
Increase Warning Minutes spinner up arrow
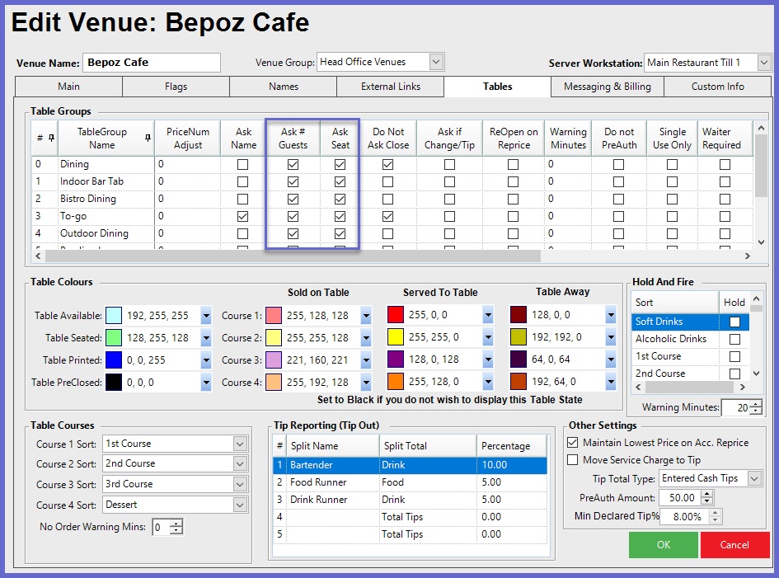[x=756, y=404]
